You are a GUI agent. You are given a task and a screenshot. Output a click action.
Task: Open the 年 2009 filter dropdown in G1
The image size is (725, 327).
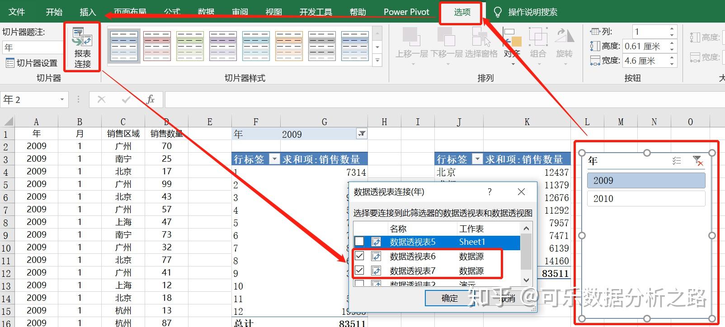[362, 133]
